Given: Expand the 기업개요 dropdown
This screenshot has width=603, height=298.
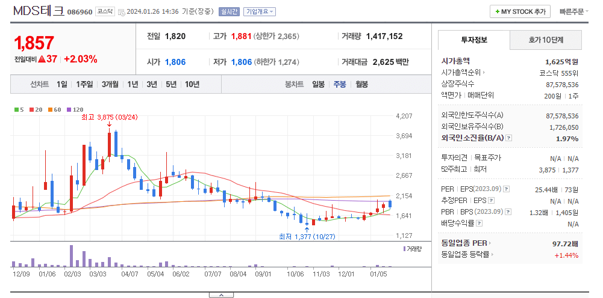Looking at the screenshot, I should coord(259,11).
